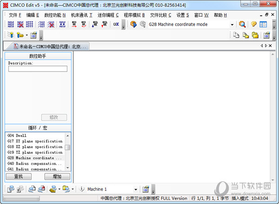Select G17 XY plane specification
The image size is (279, 204).
click(x=35, y=141)
